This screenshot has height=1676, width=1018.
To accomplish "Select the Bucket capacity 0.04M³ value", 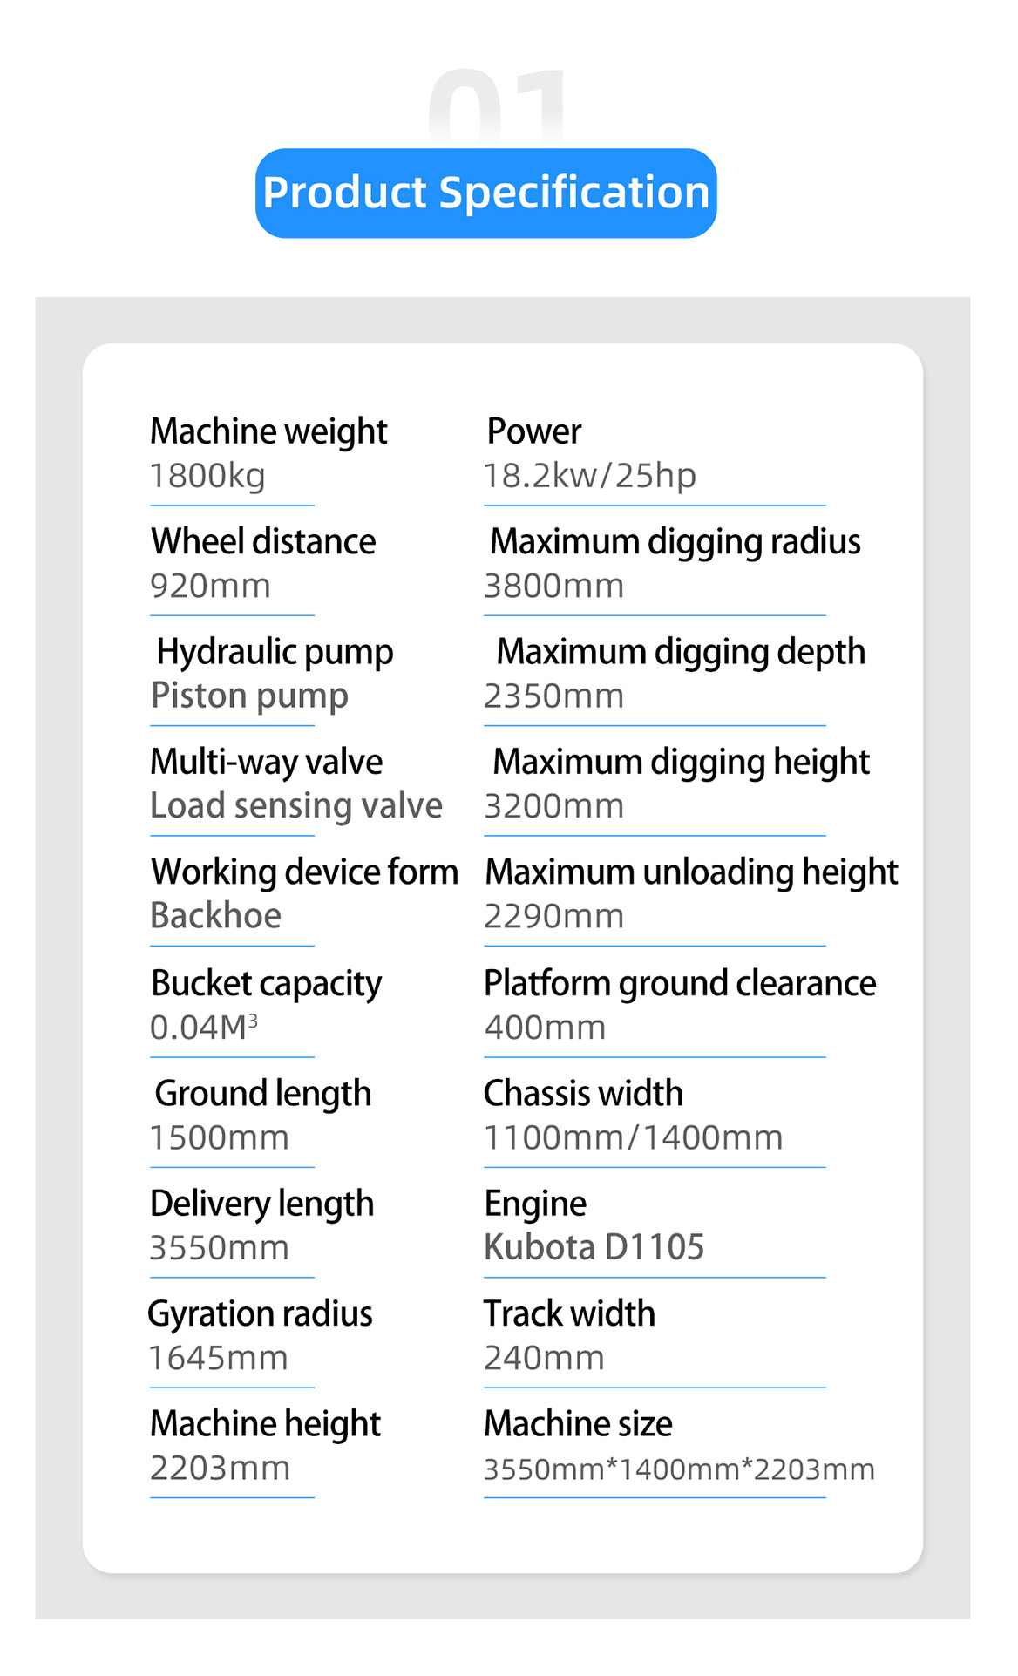I will (x=204, y=1027).
